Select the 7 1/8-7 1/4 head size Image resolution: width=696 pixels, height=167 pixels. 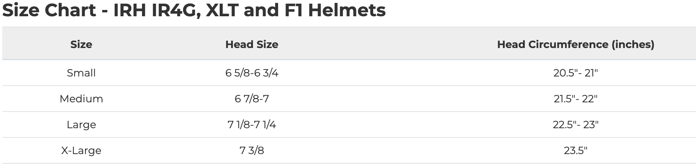point(251,125)
